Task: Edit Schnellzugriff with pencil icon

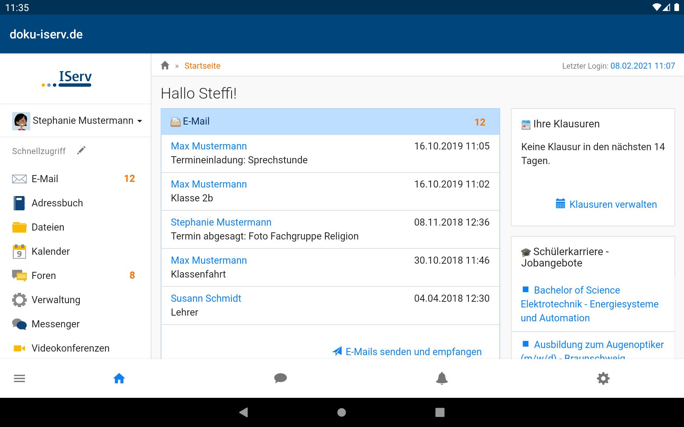Action: click(81, 151)
